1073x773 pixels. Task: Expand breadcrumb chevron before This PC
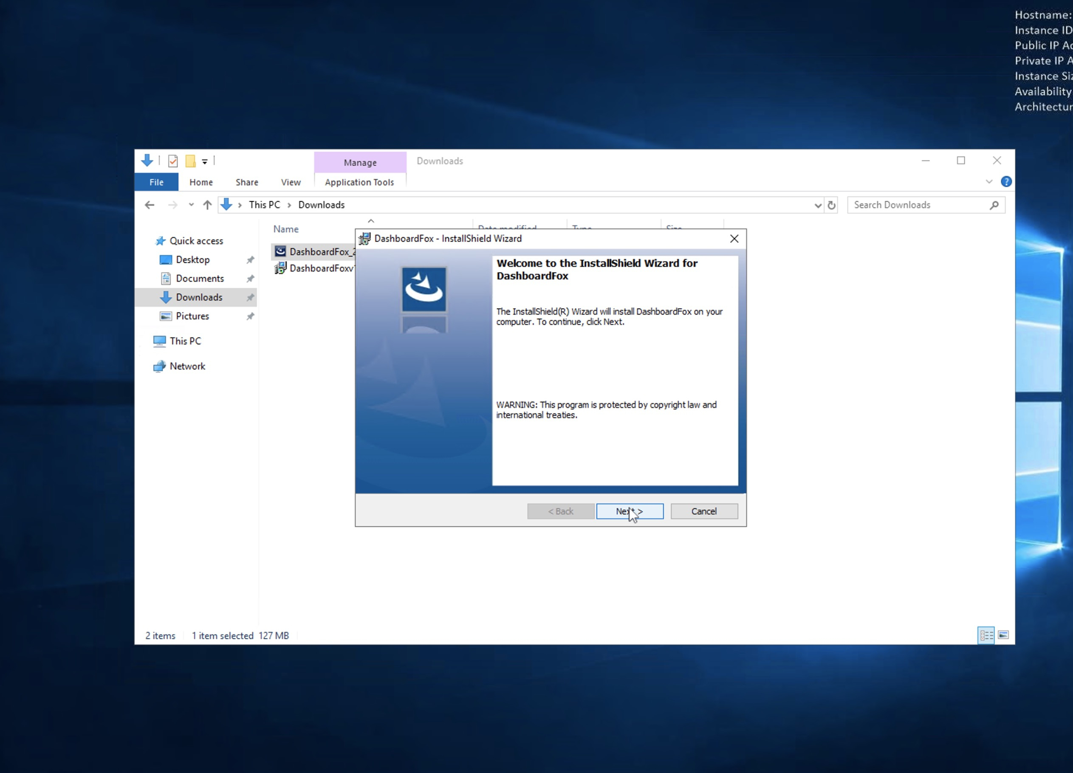[240, 205]
